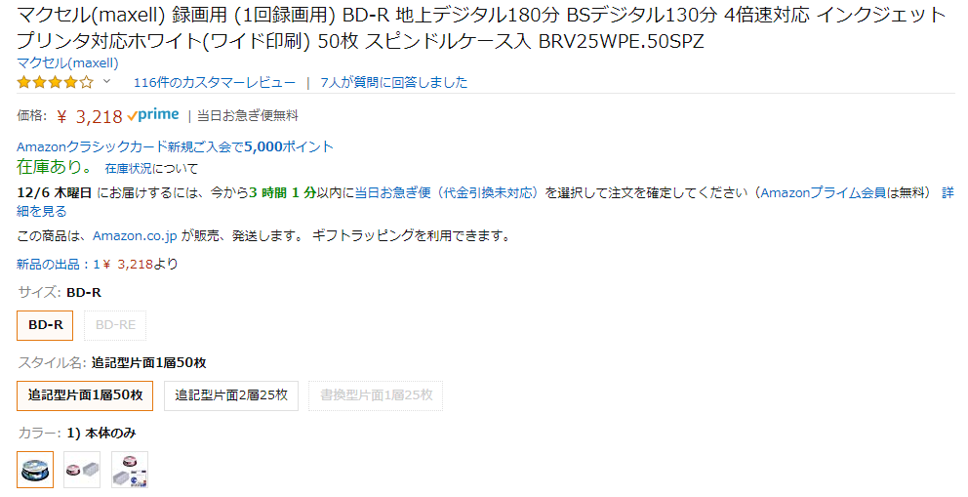Choose the BD-RE size option
968x497 pixels.
point(115,325)
